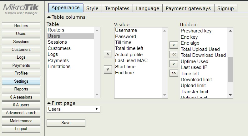
Task: Switch to the Style tab
Action: tap(92, 8)
